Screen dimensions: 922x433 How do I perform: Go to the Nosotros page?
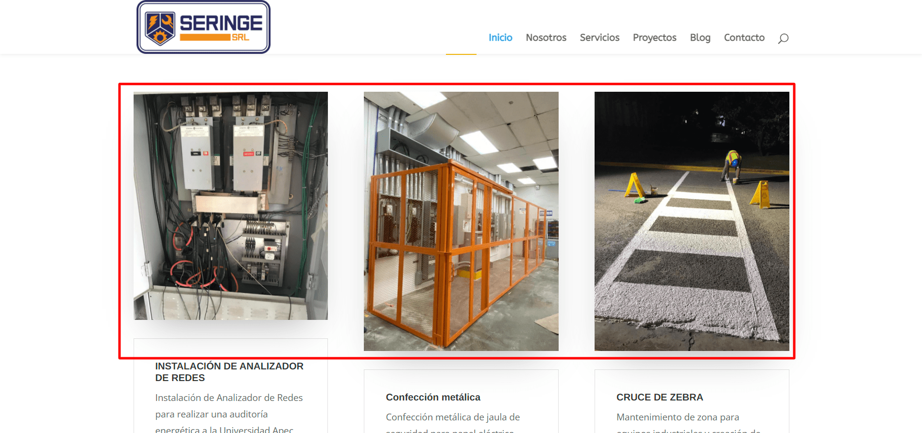coord(546,37)
